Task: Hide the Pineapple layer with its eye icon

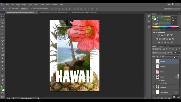Action: [153, 87]
